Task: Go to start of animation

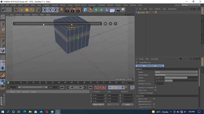Action: pos(62,87)
